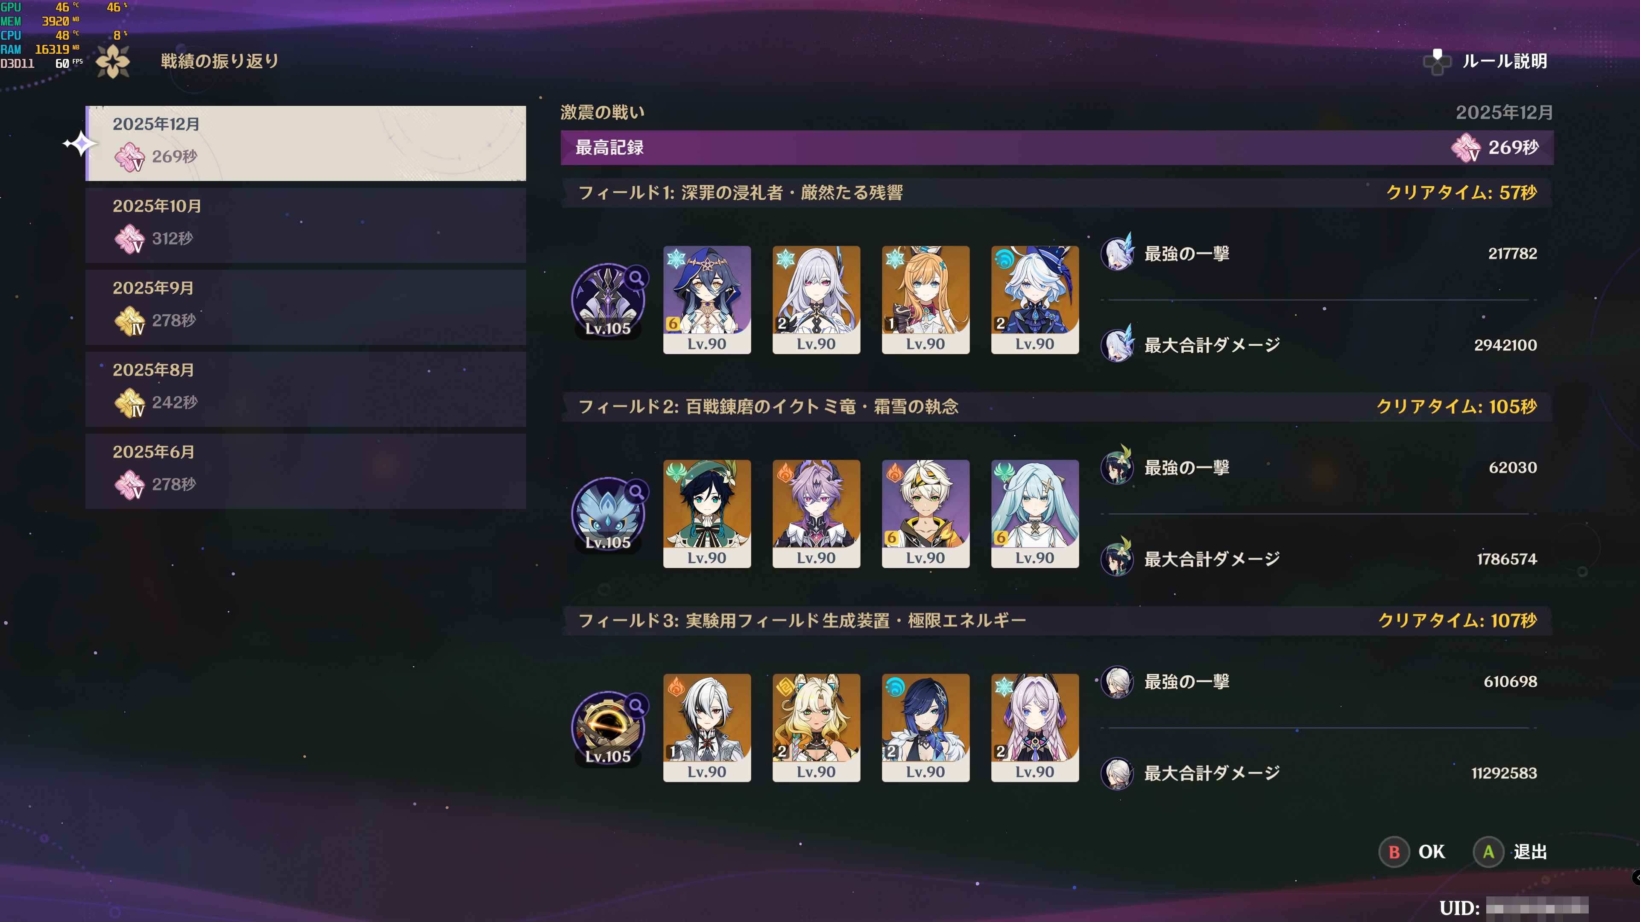The height and width of the screenshot is (922, 1640).
Task: Click the B button icon for OK
Action: (1394, 852)
